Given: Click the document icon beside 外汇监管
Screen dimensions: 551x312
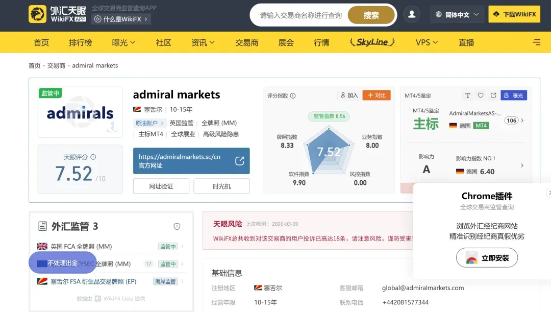Looking at the screenshot, I should (42, 226).
